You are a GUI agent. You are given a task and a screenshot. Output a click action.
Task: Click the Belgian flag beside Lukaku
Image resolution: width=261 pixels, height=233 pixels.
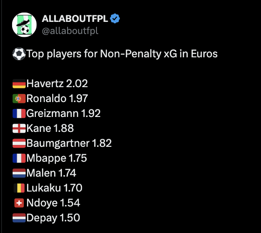pos(19,188)
